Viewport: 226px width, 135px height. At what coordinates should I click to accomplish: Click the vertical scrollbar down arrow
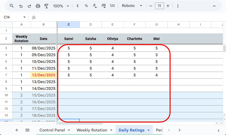224,119
